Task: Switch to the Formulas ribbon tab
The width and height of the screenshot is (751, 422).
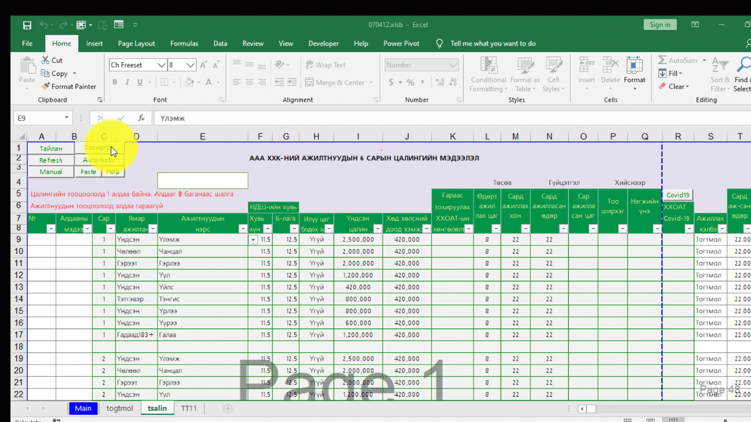Action: [x=184, y=43]
